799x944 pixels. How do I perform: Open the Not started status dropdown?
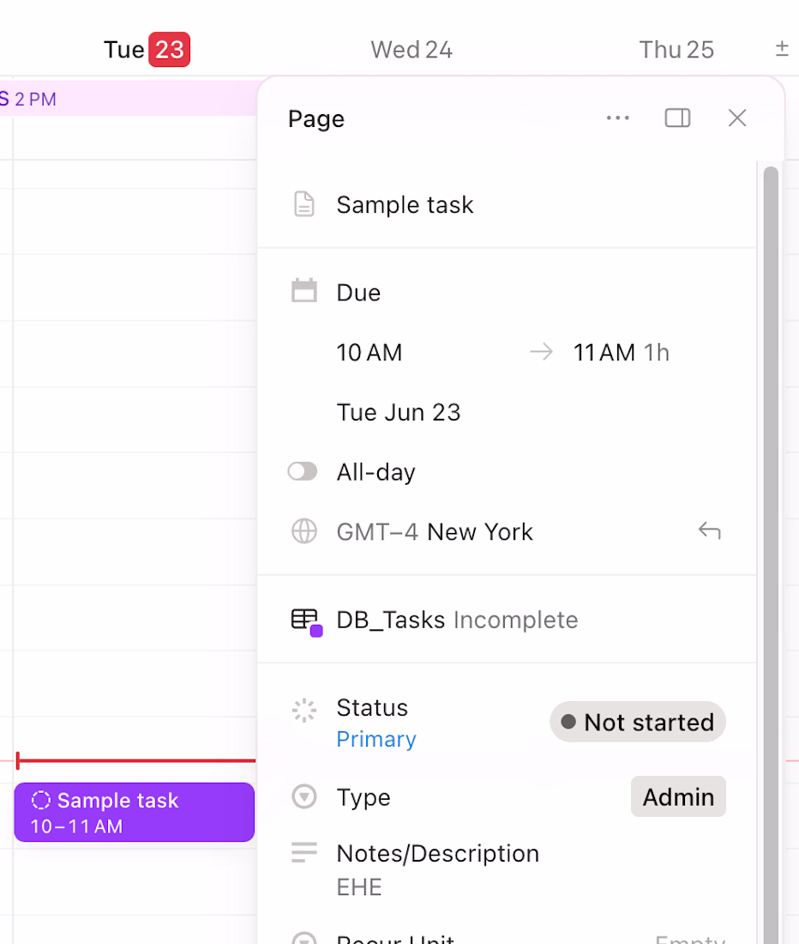[x=637, y=721]
